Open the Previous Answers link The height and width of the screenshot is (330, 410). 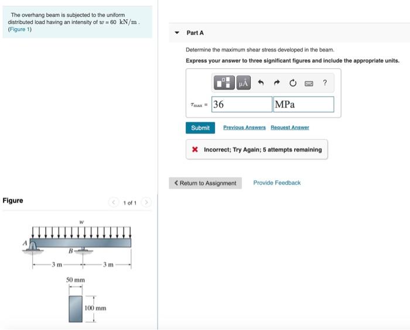click(244, 128)
